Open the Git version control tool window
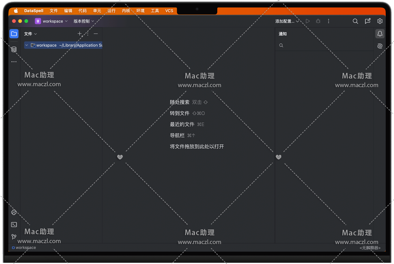The width and height of the screenshot is (394, 264). point(14,237)
